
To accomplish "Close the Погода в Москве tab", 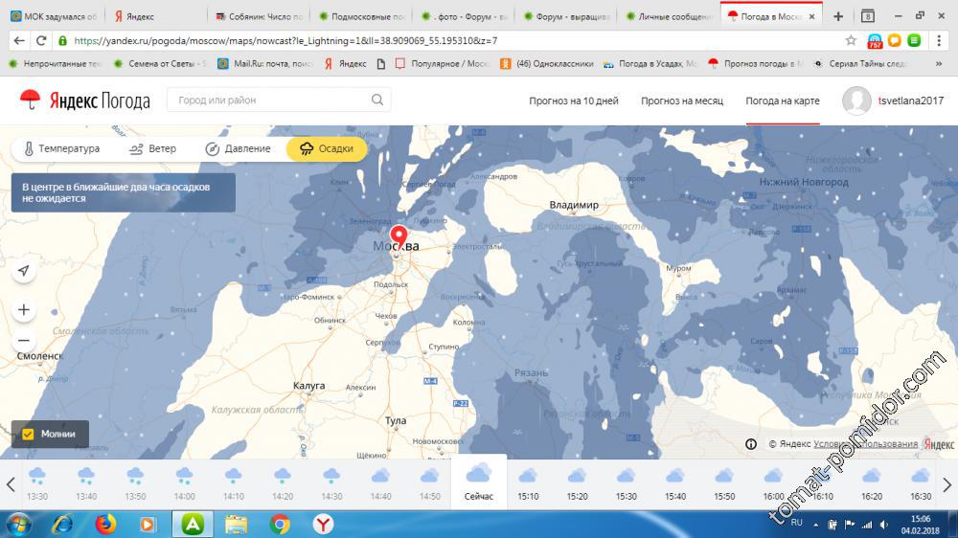I will (x=811, y=16).
